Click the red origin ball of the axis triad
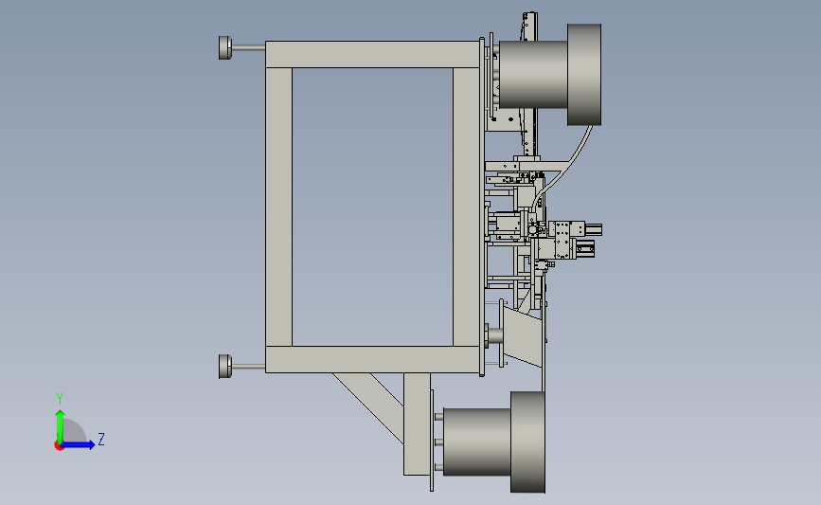This screenshot has height=505, width=821. pos(59,446)
